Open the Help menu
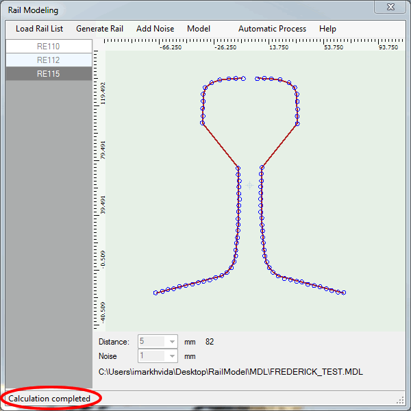The image size is (411, 411). pos(327,29)
